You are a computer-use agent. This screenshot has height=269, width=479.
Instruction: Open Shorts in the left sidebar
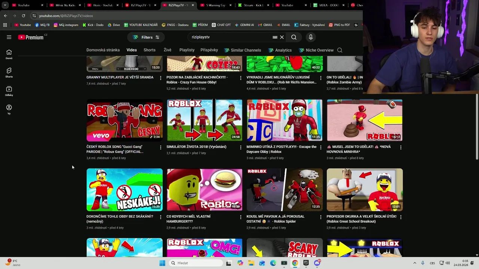9,72
